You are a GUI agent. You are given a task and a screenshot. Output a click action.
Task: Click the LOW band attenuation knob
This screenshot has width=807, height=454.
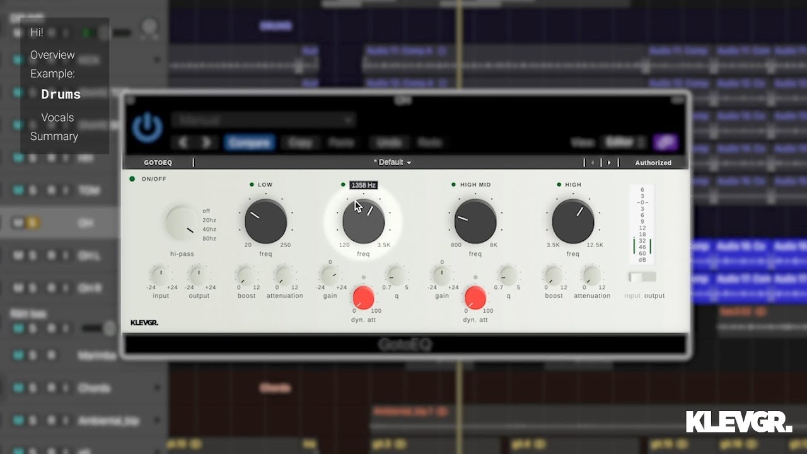coord(284,275)
